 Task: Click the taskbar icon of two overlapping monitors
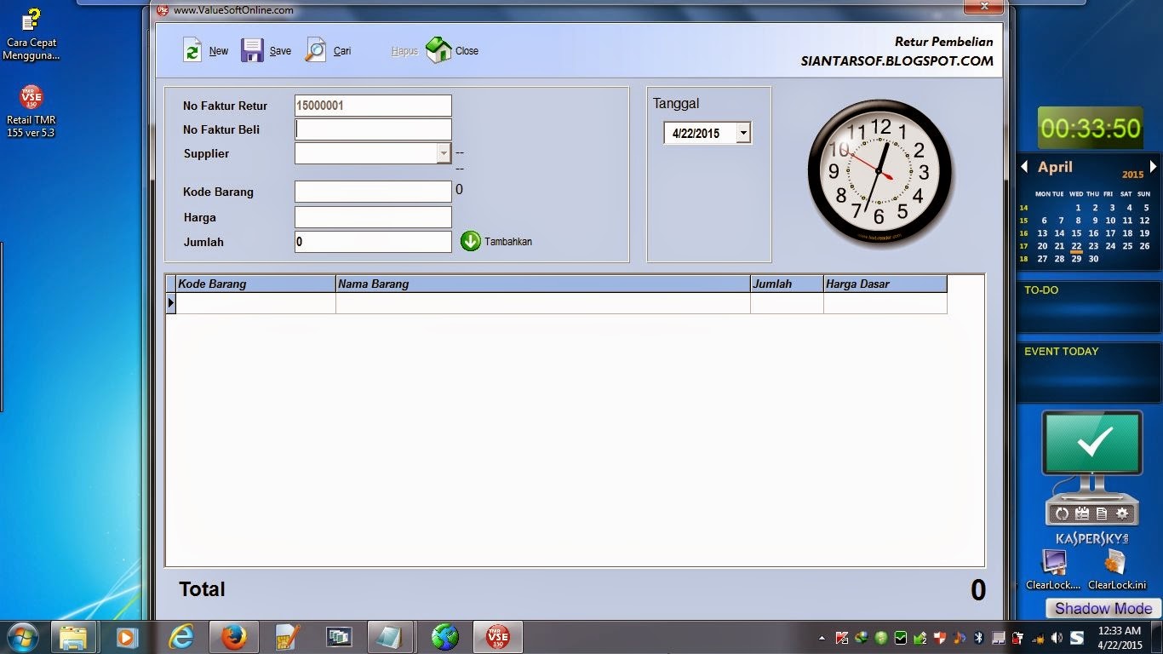339,637
